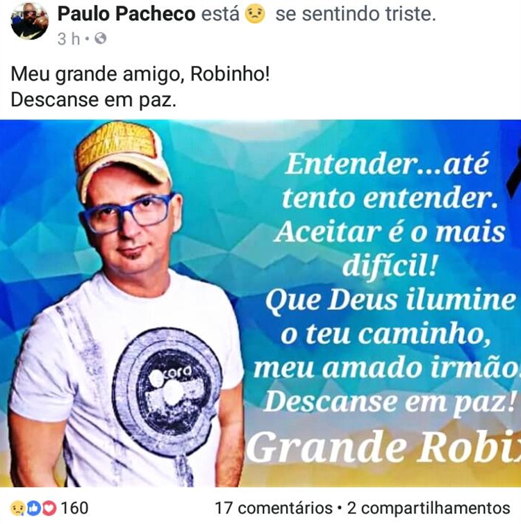Click the man's blue glasses in the photo
The width and height of the screenshot is (521, 524).
[x=128, y=214]
